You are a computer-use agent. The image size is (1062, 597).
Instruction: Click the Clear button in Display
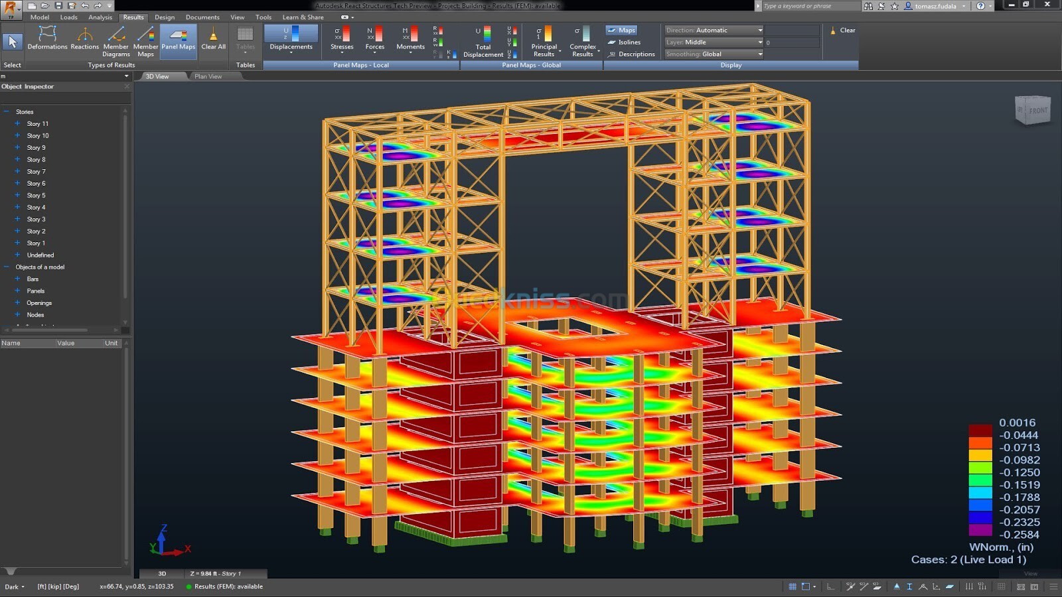pyautogui.click(x=843, y=30)
